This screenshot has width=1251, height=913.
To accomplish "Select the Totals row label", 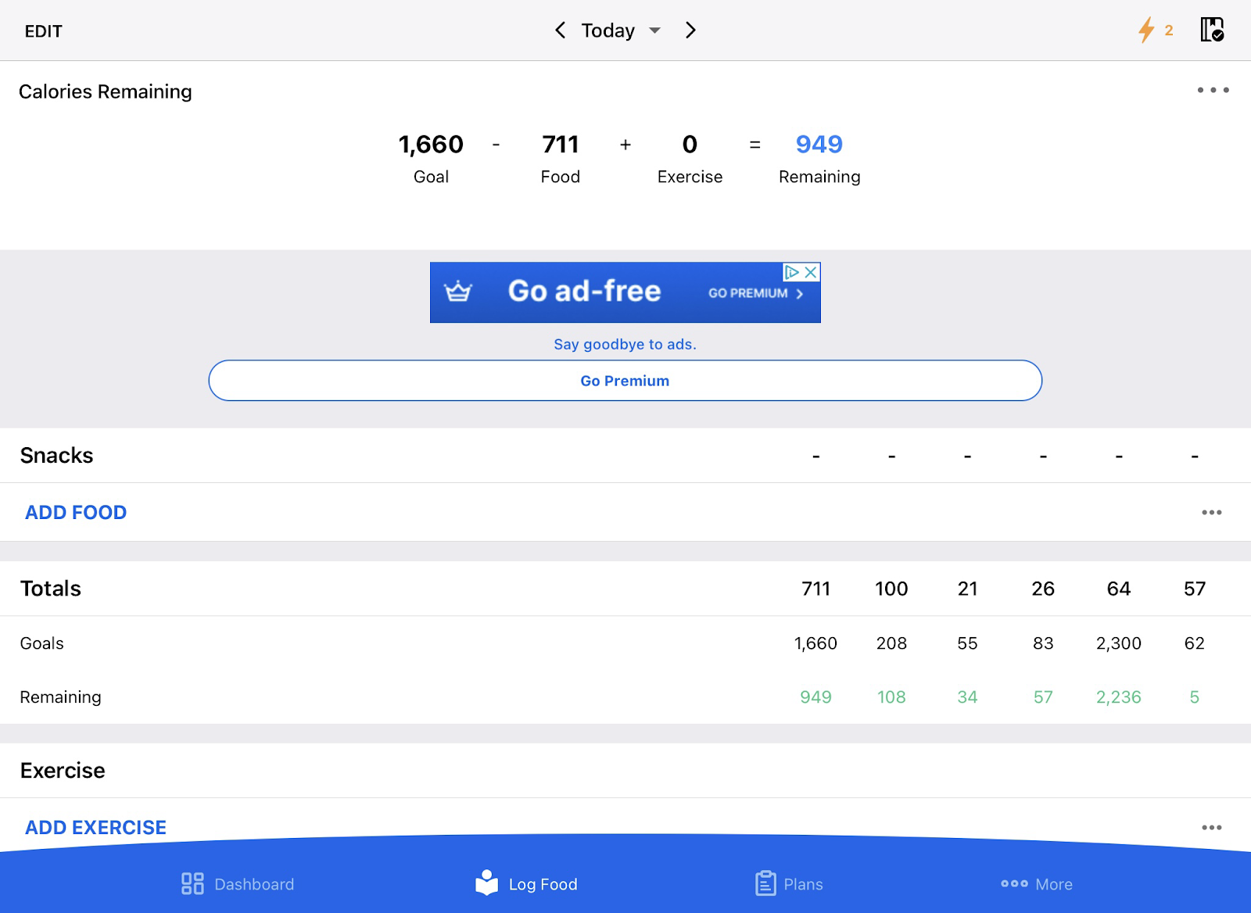I will (x=51, y=589).
